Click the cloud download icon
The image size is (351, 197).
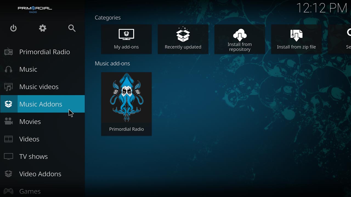click(240, 34)
